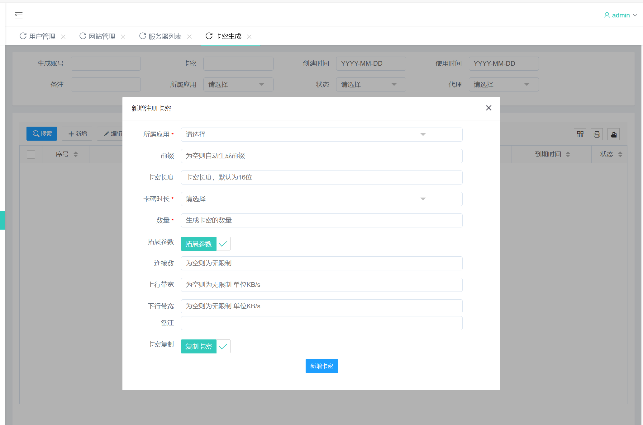Focus the 连接数 input field
The width and height of the screenshot is (643, 425).
click(x=321, y=263)
